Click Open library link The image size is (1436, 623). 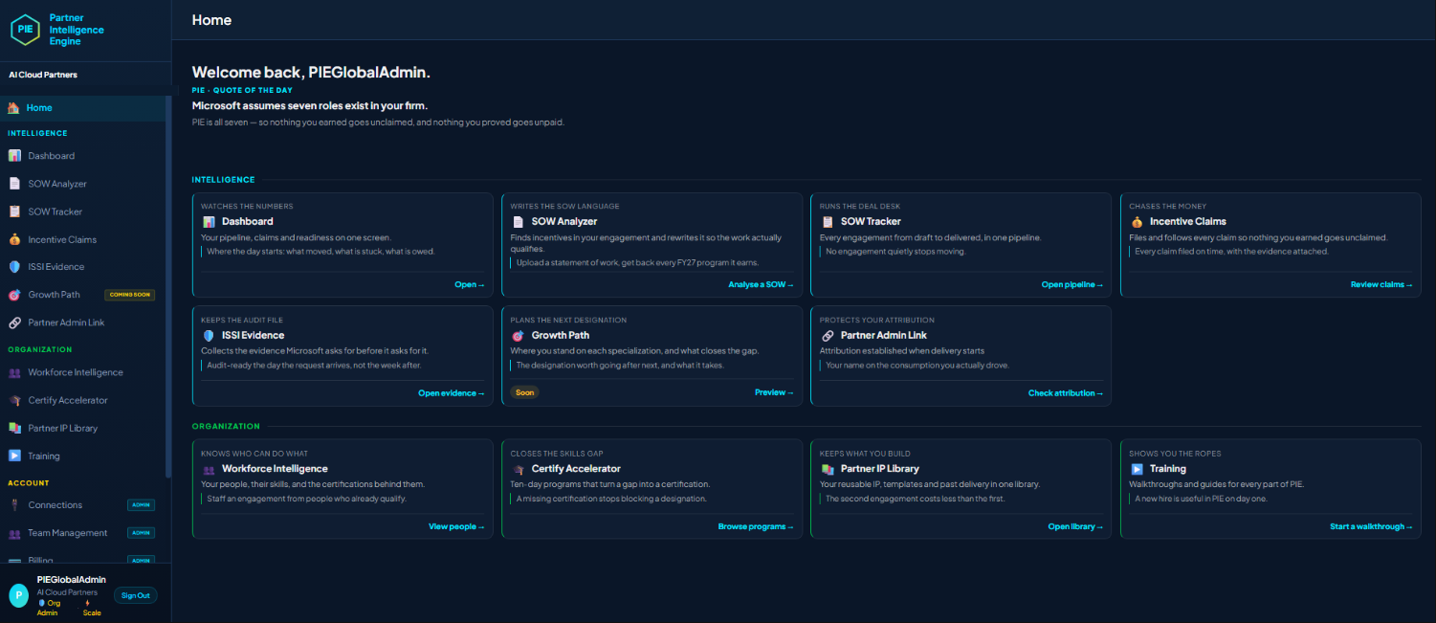[1076, 526]
